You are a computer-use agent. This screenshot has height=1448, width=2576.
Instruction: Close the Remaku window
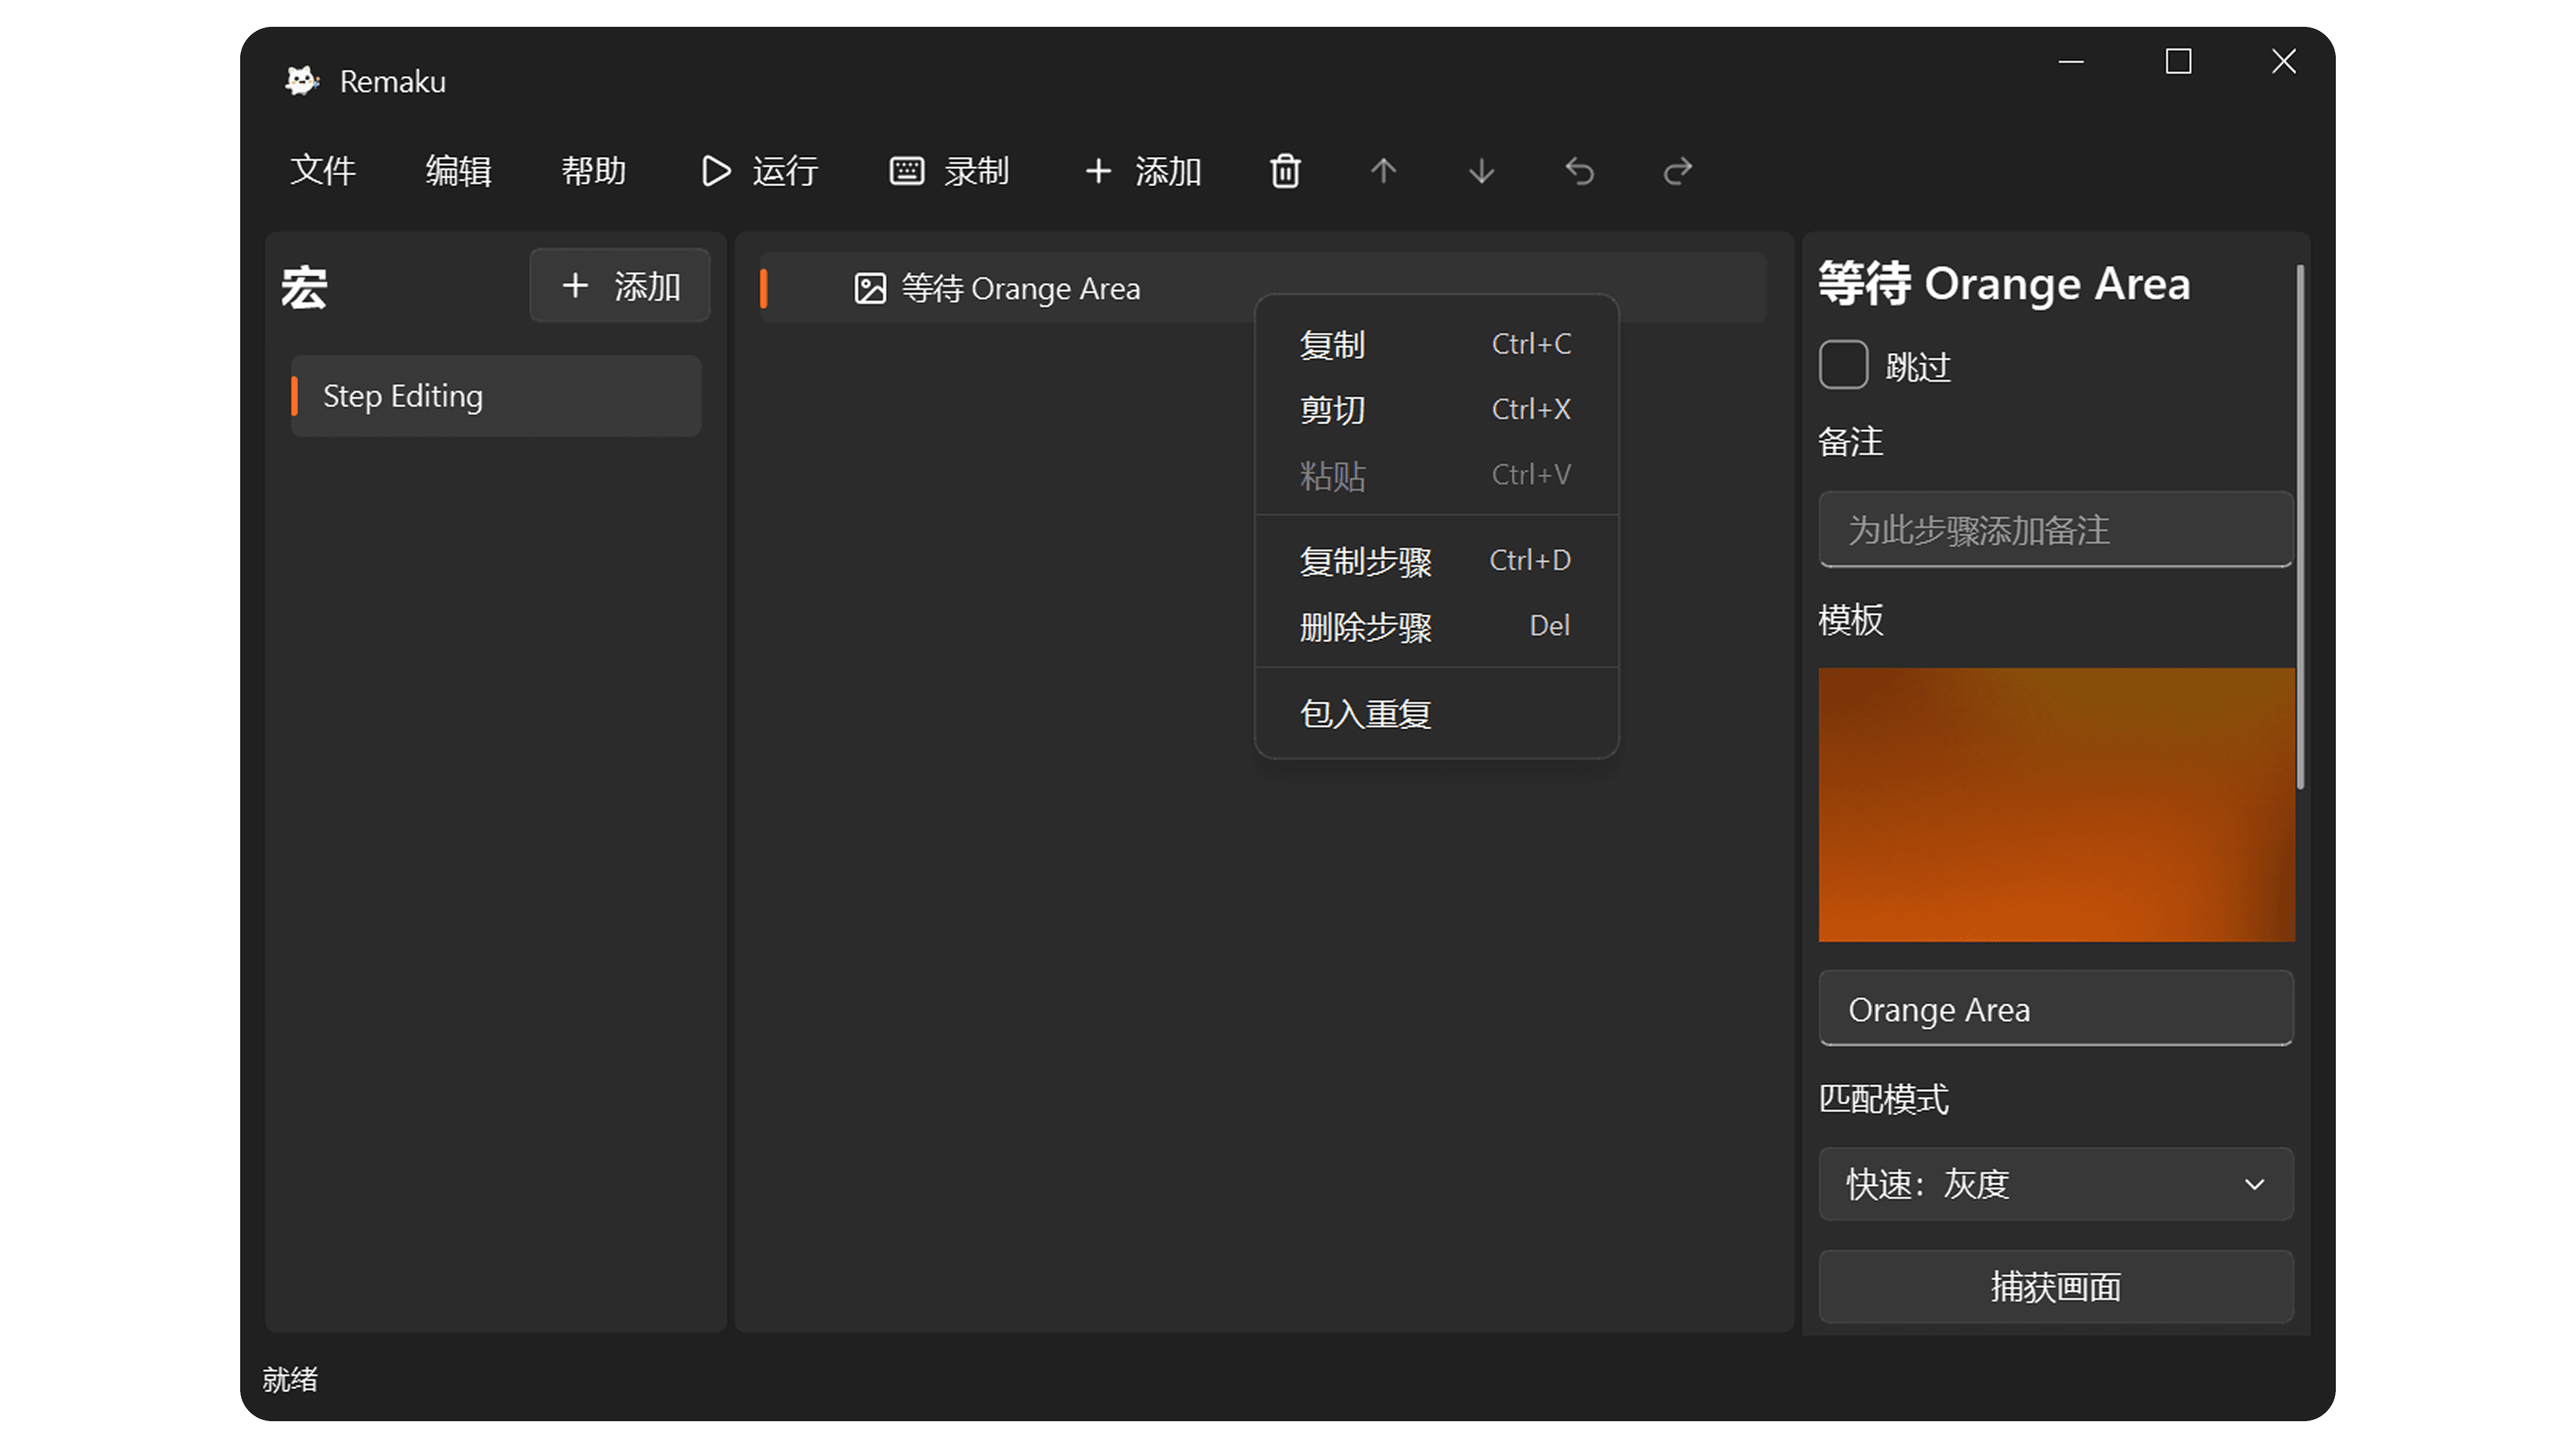(x=2284, y=62)
